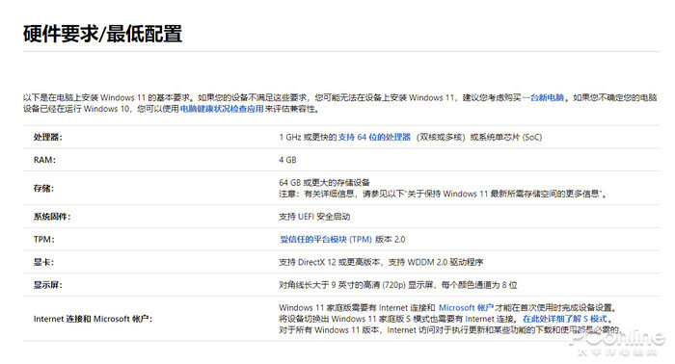Click the '处理器:' row label
675x364 pixels.
coord(48,137)
